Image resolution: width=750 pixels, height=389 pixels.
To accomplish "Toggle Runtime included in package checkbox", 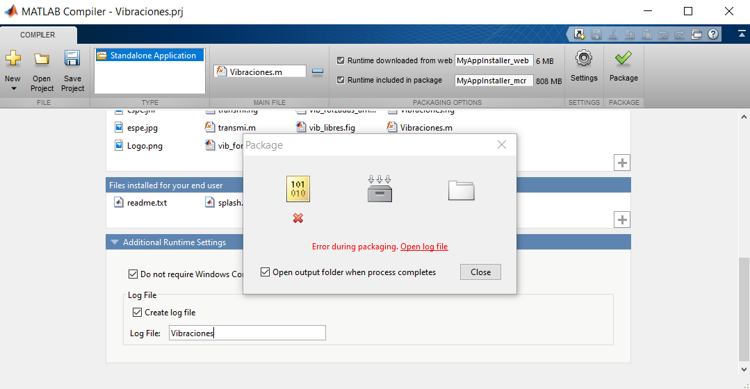I will [341, 81].
